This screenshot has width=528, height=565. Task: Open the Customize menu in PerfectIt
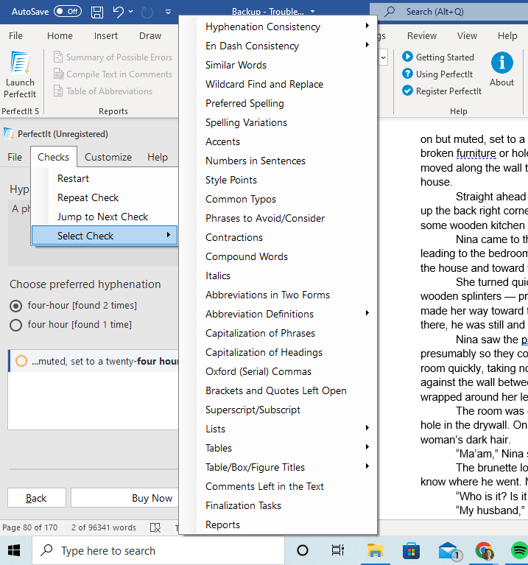108,157
